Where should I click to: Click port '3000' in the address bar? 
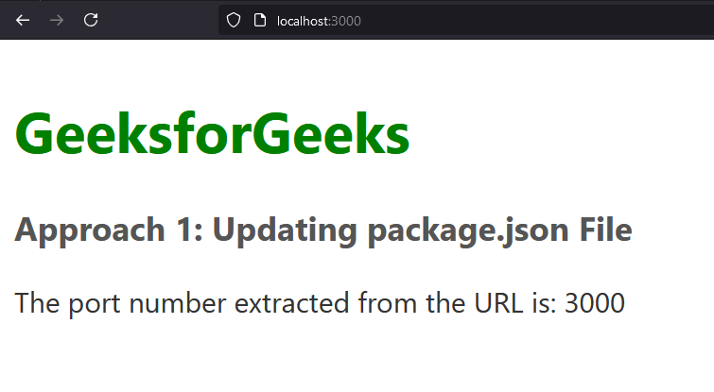346,21
